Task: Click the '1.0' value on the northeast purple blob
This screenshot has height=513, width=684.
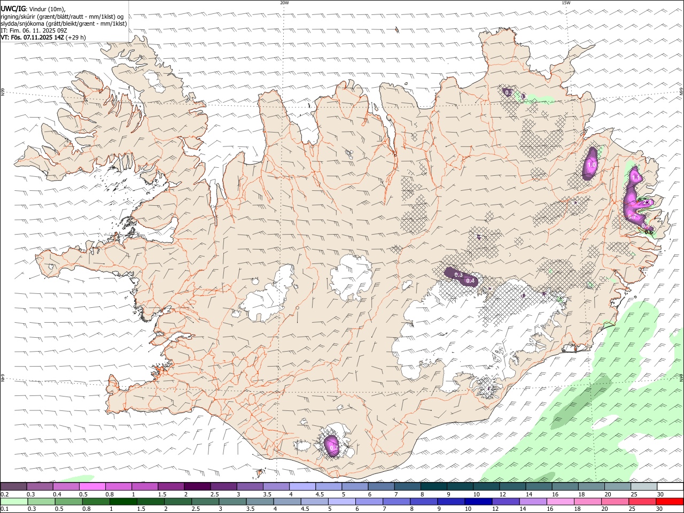Action: point(592,165)
